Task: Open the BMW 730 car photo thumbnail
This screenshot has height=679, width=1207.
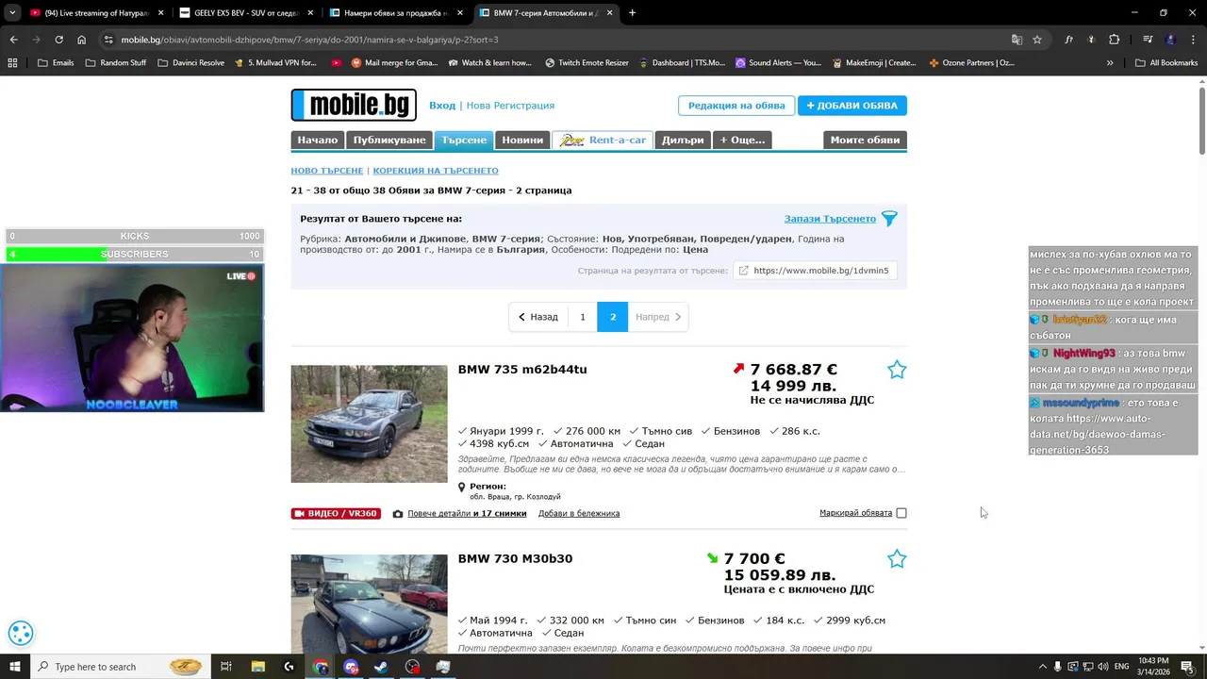Action: (x=369, y=604)
